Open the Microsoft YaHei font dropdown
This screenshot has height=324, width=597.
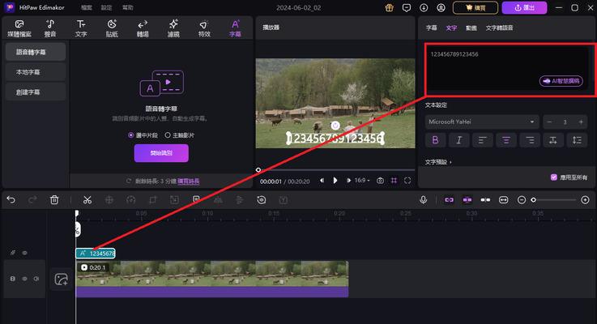click(x=481, y=122)
